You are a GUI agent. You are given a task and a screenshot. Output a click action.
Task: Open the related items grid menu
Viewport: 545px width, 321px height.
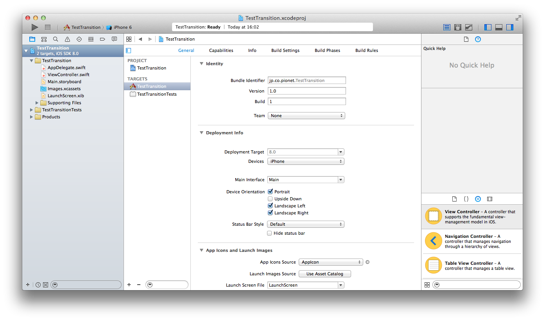click(x=129, y=39)
